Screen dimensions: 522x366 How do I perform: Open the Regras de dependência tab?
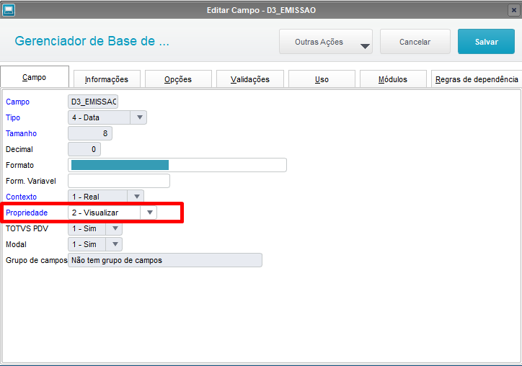pos(477,79)
